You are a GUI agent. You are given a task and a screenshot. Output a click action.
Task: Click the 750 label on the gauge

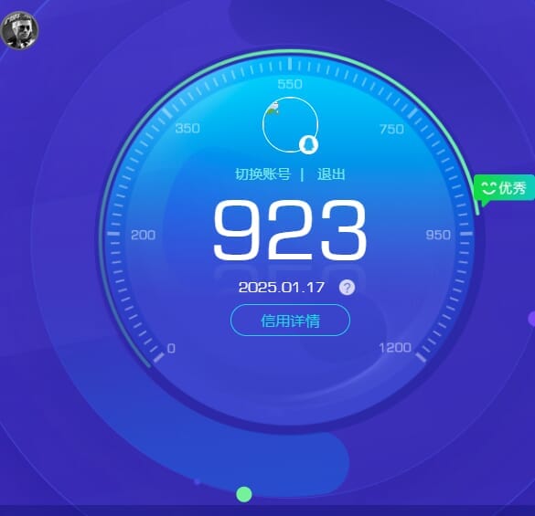point(391,129)
